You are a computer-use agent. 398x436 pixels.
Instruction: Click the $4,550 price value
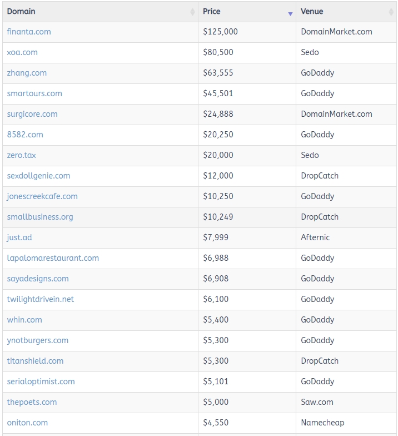[x=216, y=423]
